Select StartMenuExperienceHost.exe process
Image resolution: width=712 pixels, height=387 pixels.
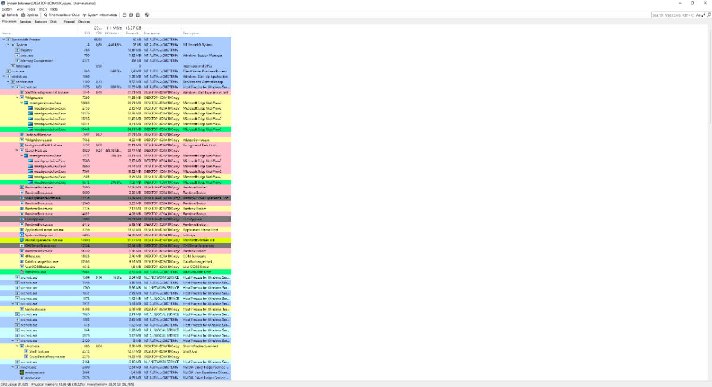116,92
